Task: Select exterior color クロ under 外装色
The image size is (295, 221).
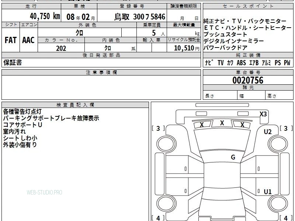Action: (x=79, y=33)
